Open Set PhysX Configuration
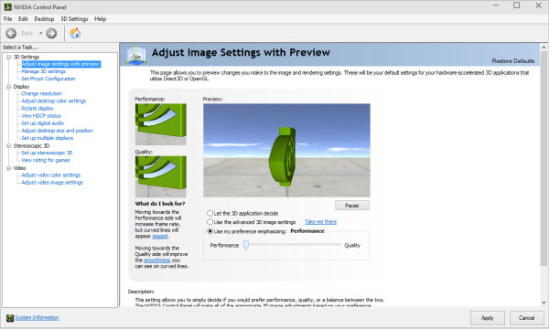The width and height of the screenshot is (549, 329). [x=48, y=79]
